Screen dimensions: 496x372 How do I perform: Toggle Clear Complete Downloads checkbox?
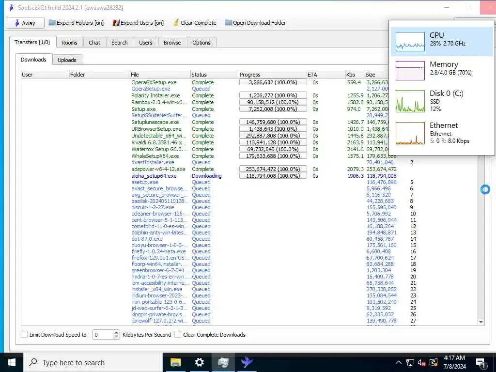(178, 334)
